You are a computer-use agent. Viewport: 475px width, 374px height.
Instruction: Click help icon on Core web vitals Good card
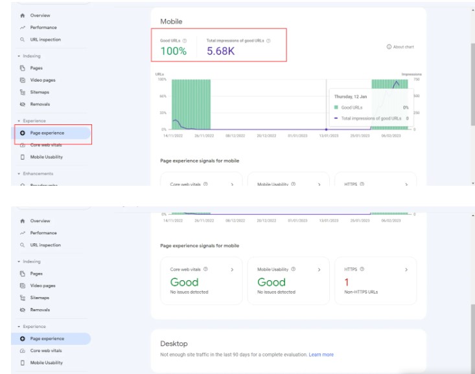coord(205,269)
